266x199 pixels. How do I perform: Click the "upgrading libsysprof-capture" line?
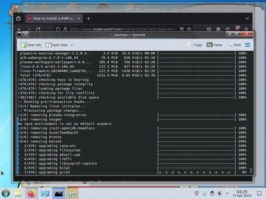click(x=68, y=164)
